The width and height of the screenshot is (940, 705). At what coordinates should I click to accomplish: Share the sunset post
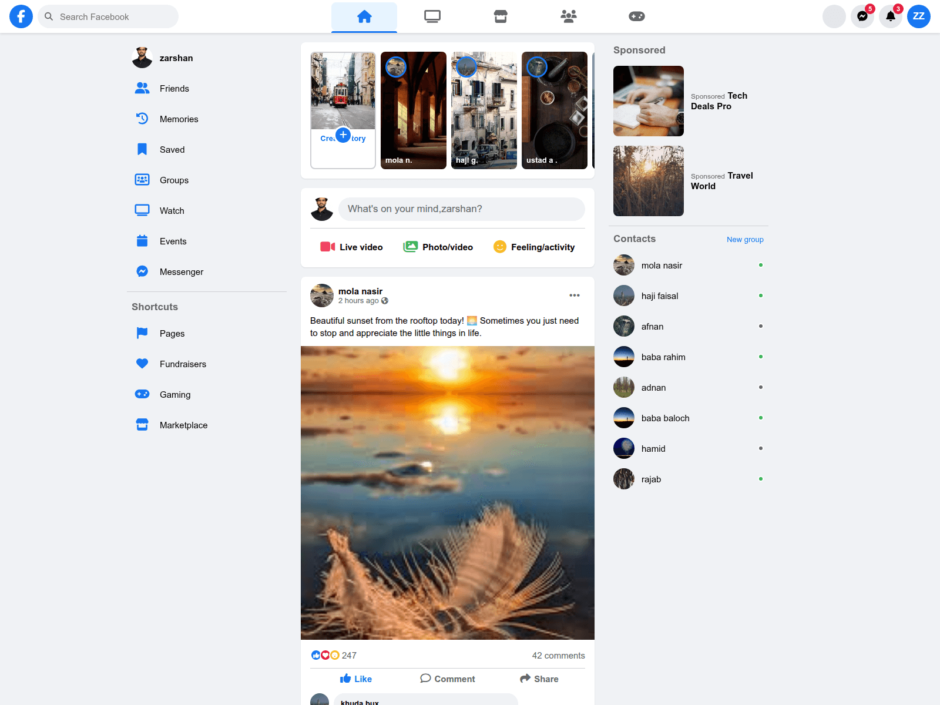click(x=539, y=679)
